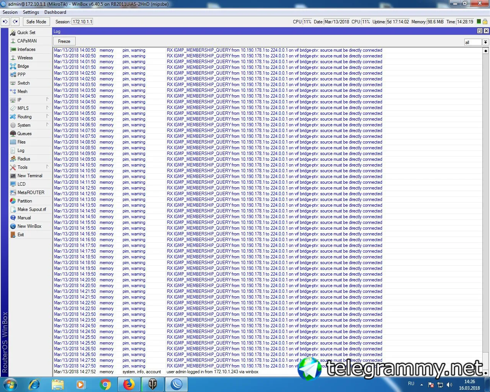
Task: Click the Redo arrow toolbar button
Action: click(15, 22)
